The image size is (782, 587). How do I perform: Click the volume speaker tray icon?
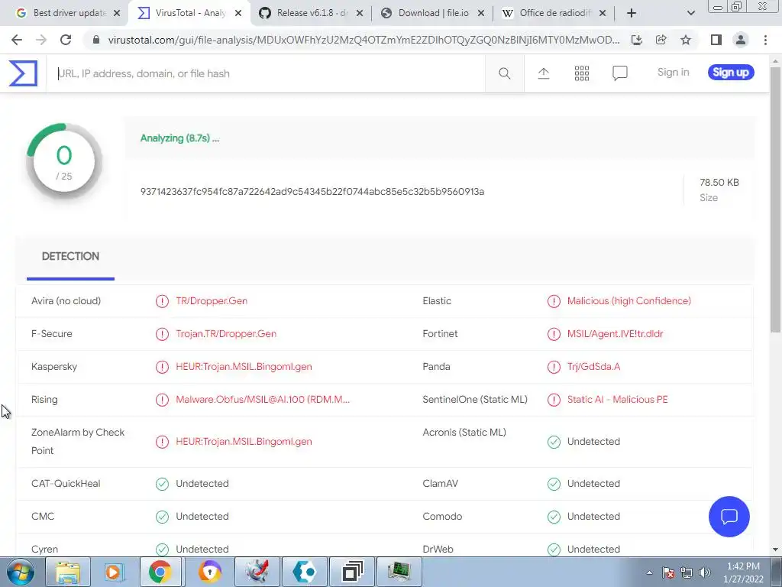pyautogui.click(x=705, y=572)
